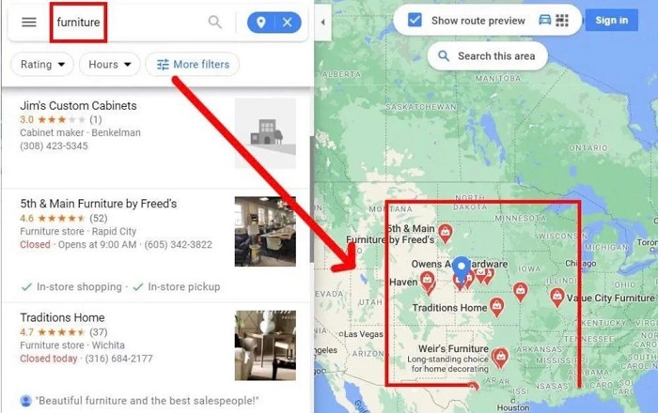Click the Traditions Home photo thumbnail
This screenshot has width=658, height=413.
pos(265,345)
